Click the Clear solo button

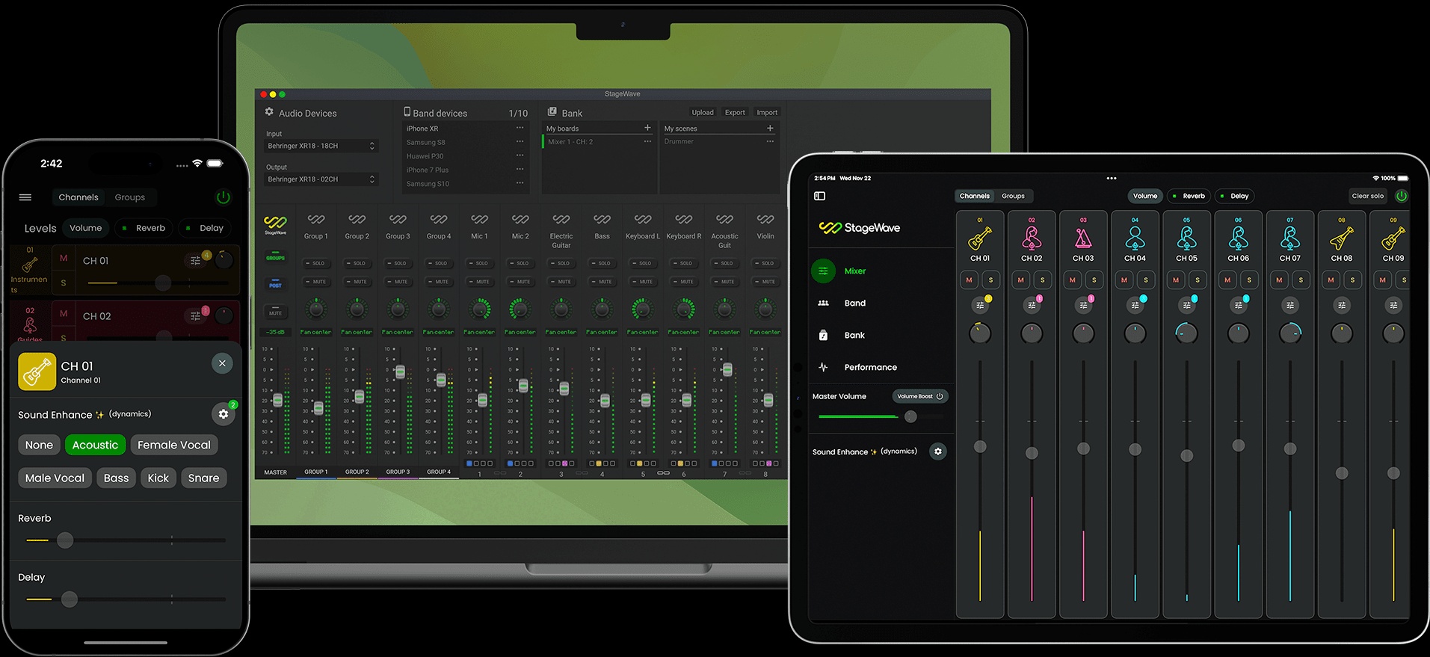(1367, 196)
